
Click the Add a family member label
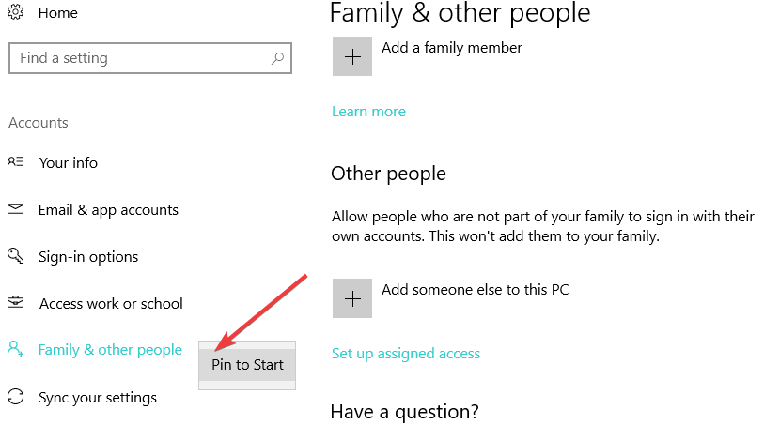[452, 47]
